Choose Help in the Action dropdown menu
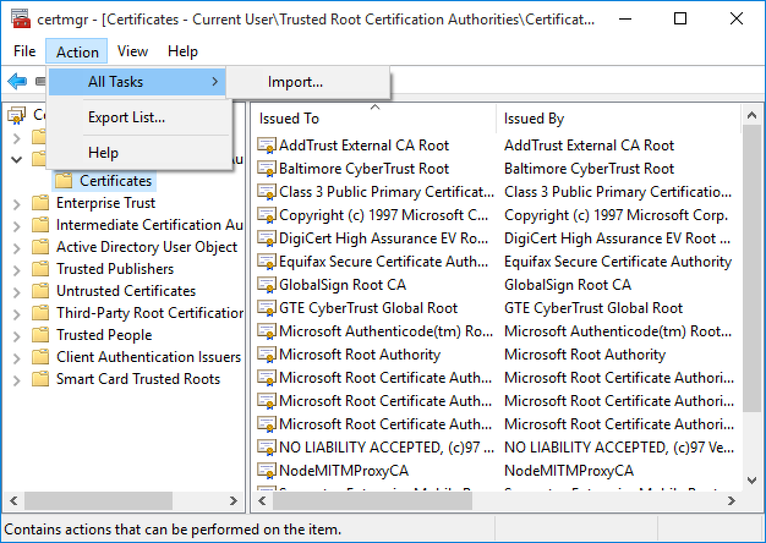The image size is (766, 543). 139,153
